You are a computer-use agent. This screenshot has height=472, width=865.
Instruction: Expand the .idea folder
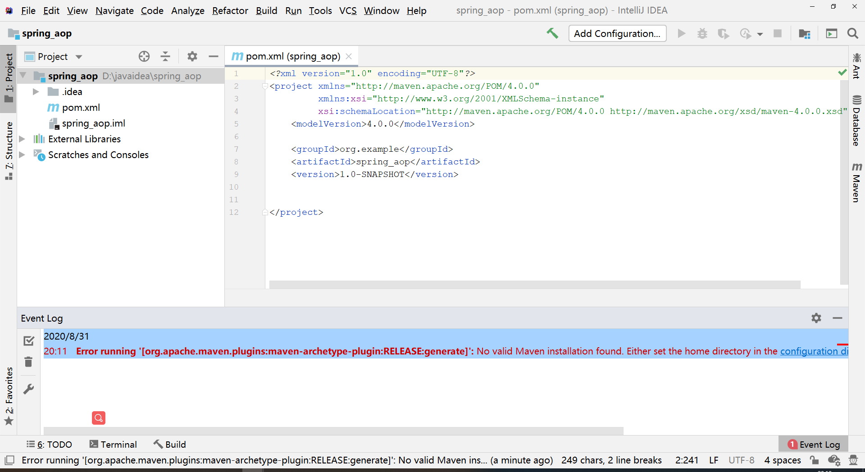pos(36,92)
